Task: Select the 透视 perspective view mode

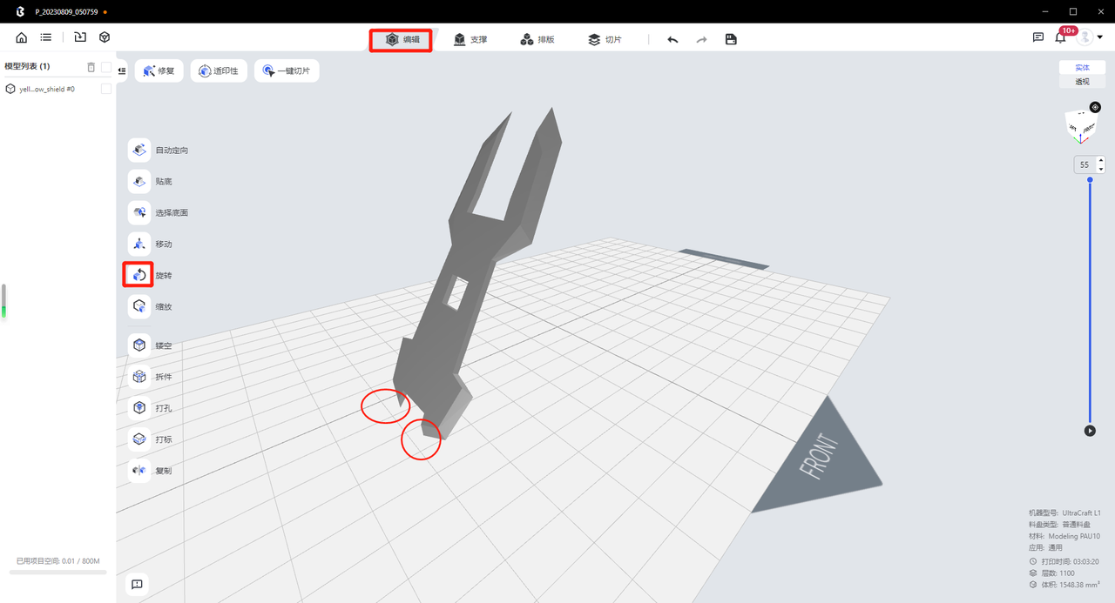Action: point(1082,82)
